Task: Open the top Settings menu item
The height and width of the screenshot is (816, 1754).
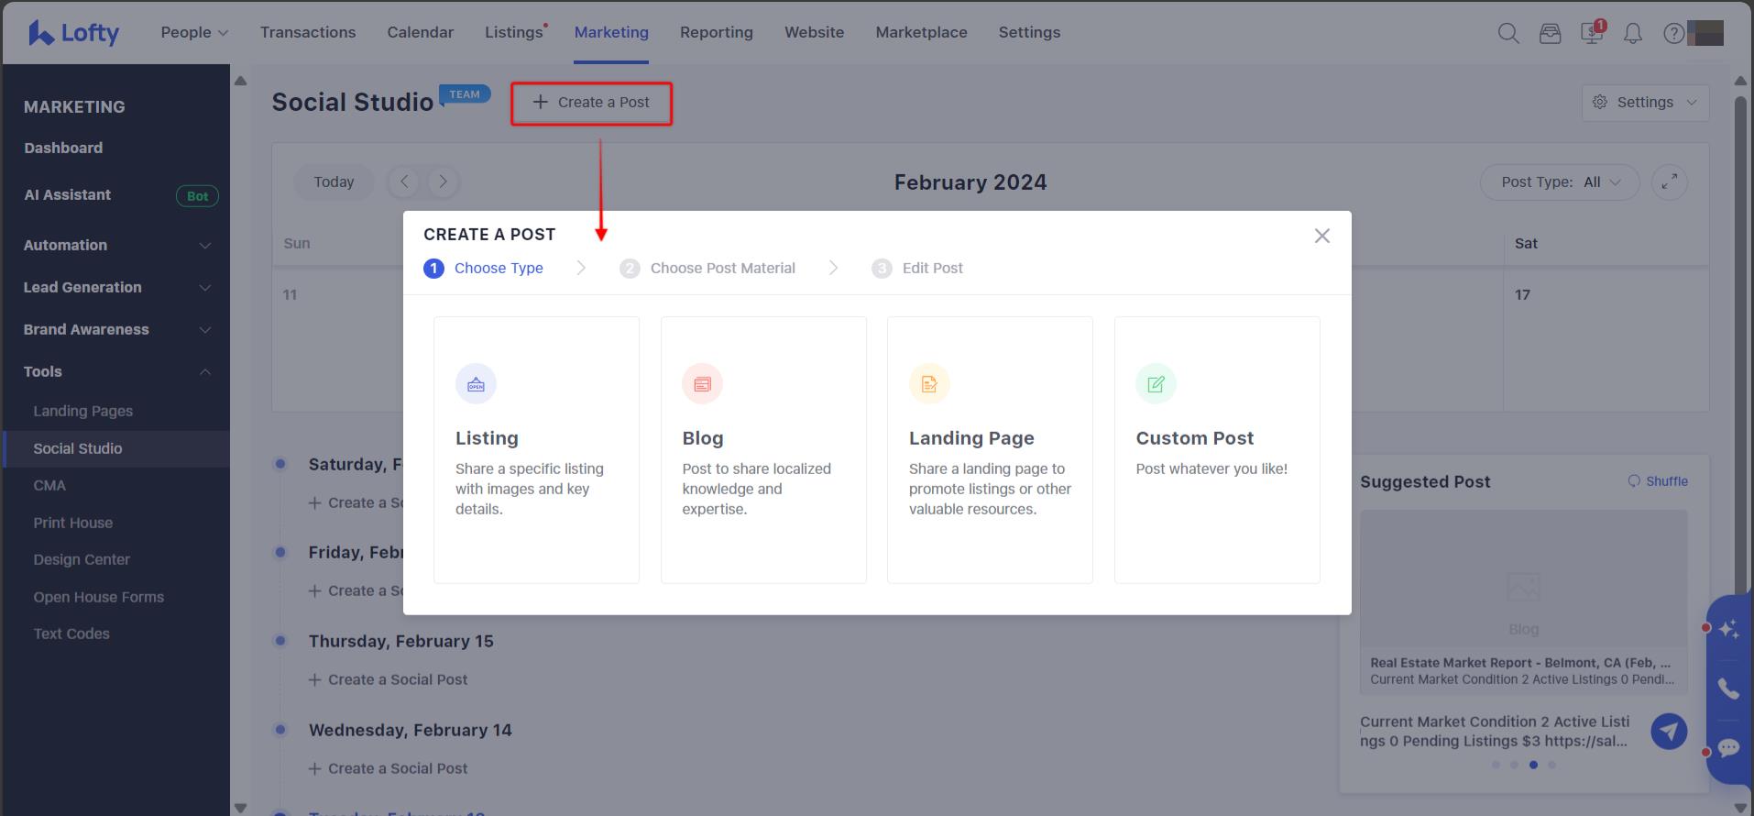Action: click(1029, 32)
